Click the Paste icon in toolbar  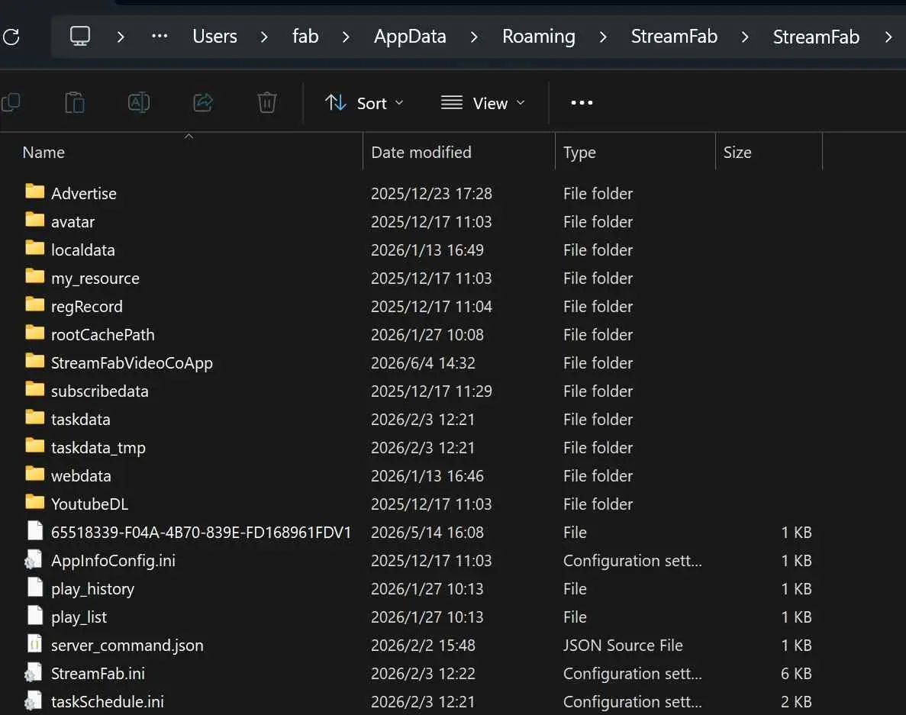pos(75,103)
